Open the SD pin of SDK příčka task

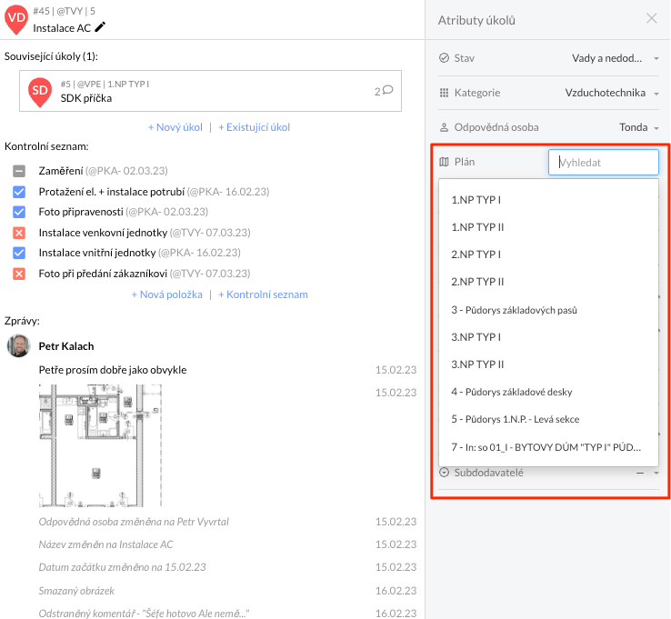click(39, 90)
